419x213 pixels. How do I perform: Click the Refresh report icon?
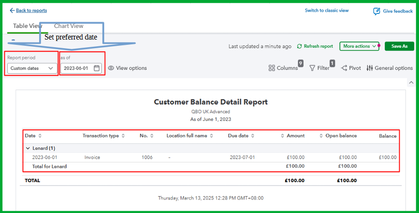coord(299,46)
